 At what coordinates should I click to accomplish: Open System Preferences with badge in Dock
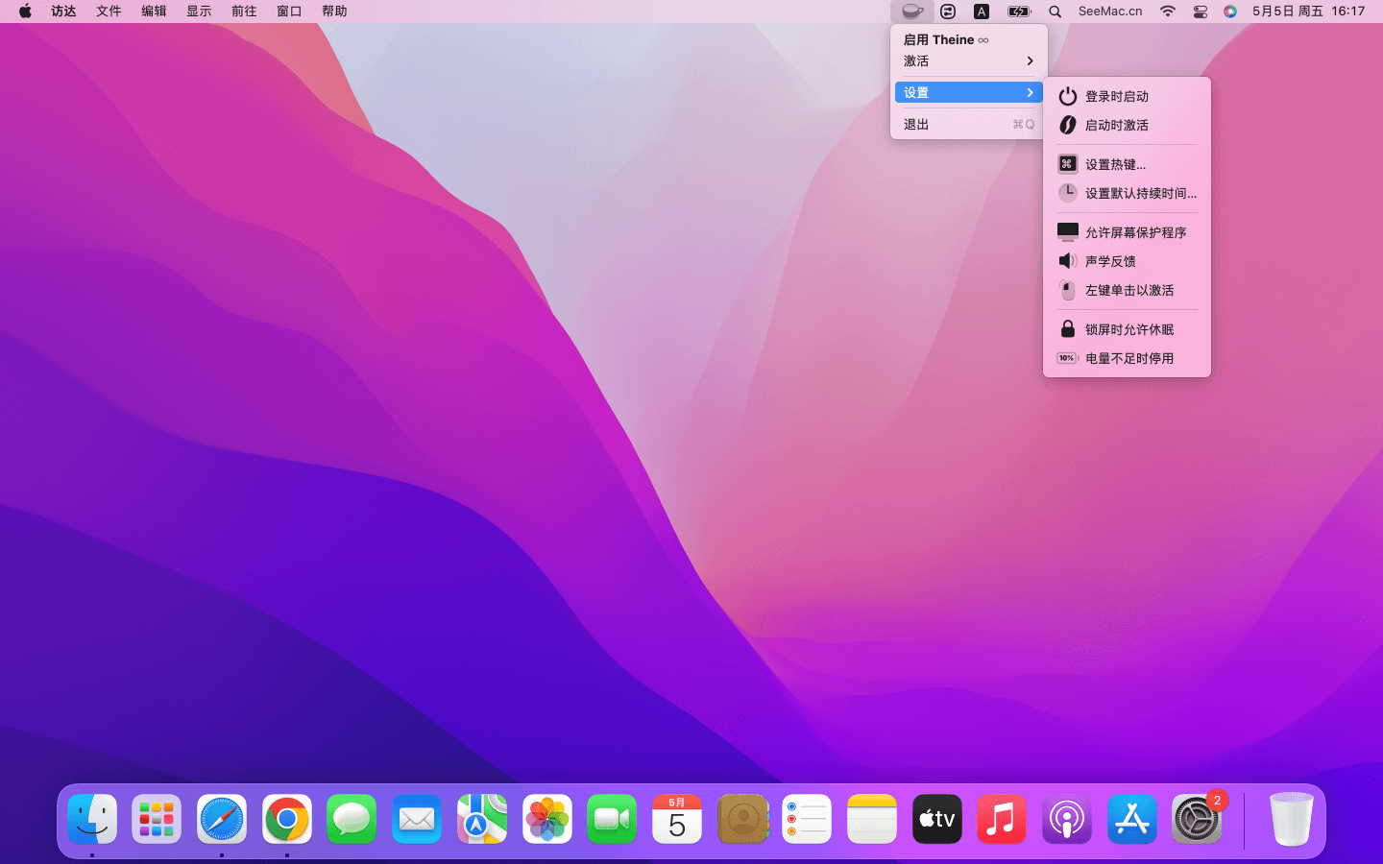pos(1196,820)
